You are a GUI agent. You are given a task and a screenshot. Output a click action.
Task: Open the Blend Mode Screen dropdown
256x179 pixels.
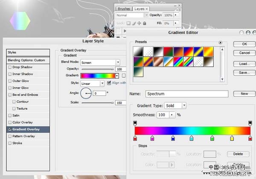(x=100, y=62)
